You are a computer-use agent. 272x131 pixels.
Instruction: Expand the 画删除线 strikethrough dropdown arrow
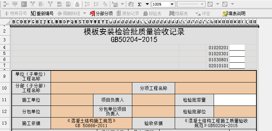coord(85,13)
